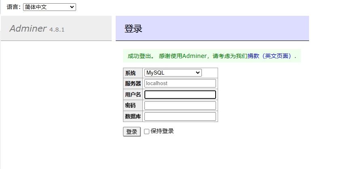Viewport: 356px width, 169px height.
Task: Click the 密码 password field
Action: (180, 105)
